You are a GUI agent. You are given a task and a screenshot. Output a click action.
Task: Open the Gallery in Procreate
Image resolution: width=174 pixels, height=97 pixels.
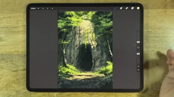33,8
